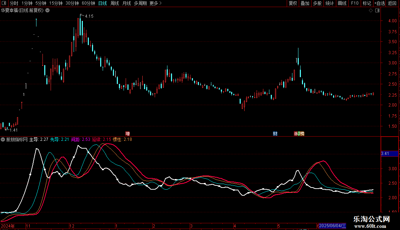The height and width of the screenshot is (230, 400).
Task: Click the 涨 marker on chart
Action: pos(296,134)
